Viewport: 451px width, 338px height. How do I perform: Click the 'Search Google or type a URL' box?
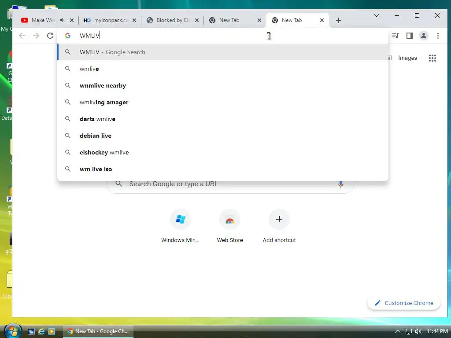click(x=230, y=186)
